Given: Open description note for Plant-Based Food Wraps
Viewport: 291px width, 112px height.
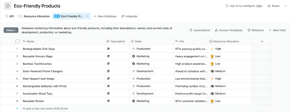Looking at the screenshot, I should [109, 79].
